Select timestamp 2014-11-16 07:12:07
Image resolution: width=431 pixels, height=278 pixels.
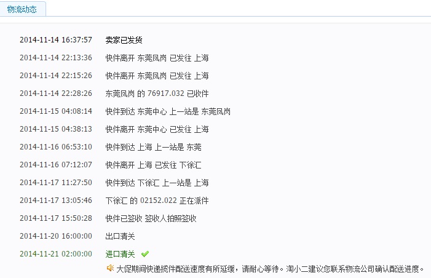56,165
